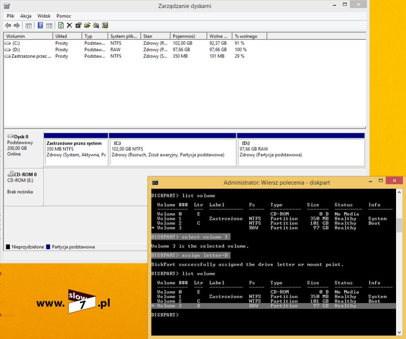
Task: Click the last toolbar settings list icon
Action: (105, 25)
